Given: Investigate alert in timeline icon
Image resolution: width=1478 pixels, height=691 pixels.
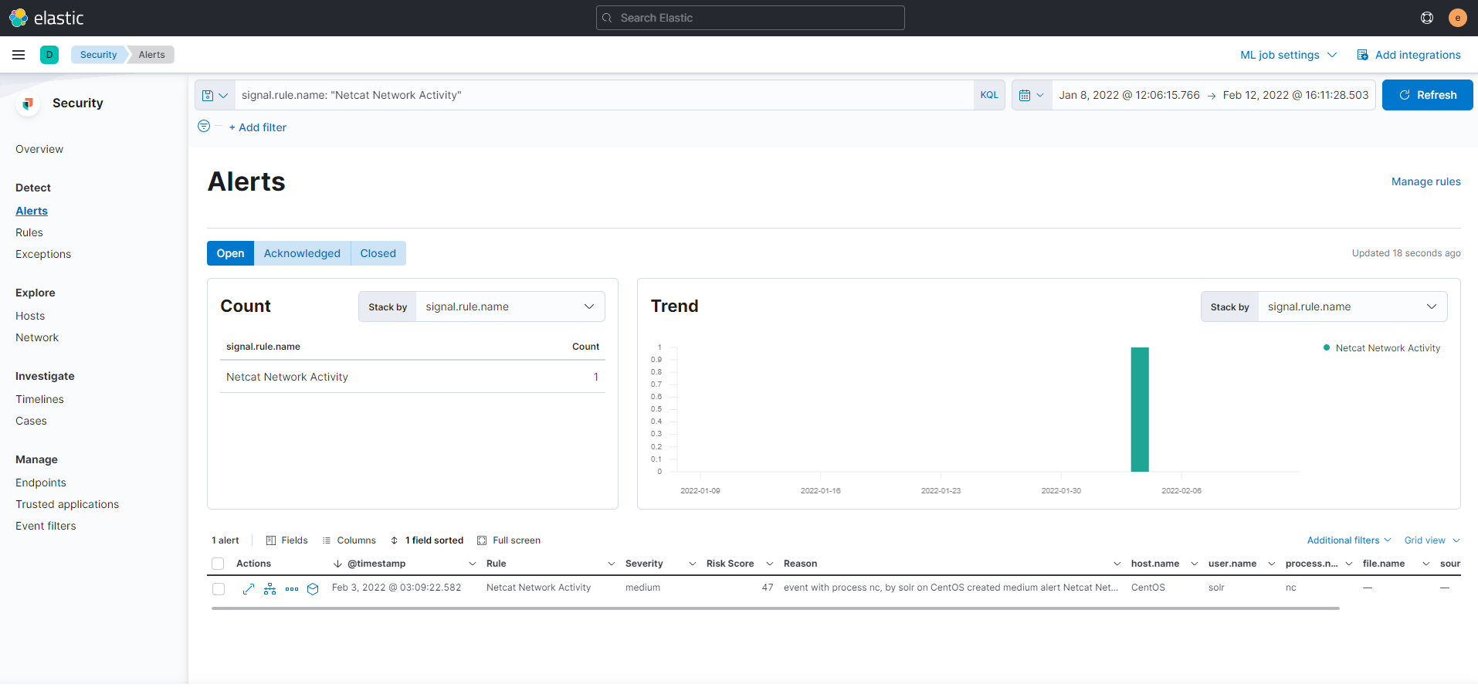Looking at the screenshot, I should (313, 589).
